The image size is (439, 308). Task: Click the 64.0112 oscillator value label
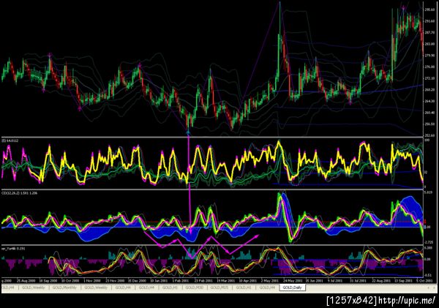[x=13, y=140]
